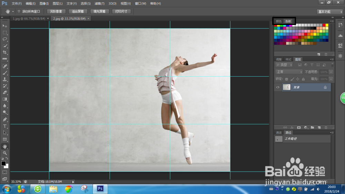This screenshot has height=194, width=345.
Task: Click the delete layer trash icon
Action: tap(325, 127)
